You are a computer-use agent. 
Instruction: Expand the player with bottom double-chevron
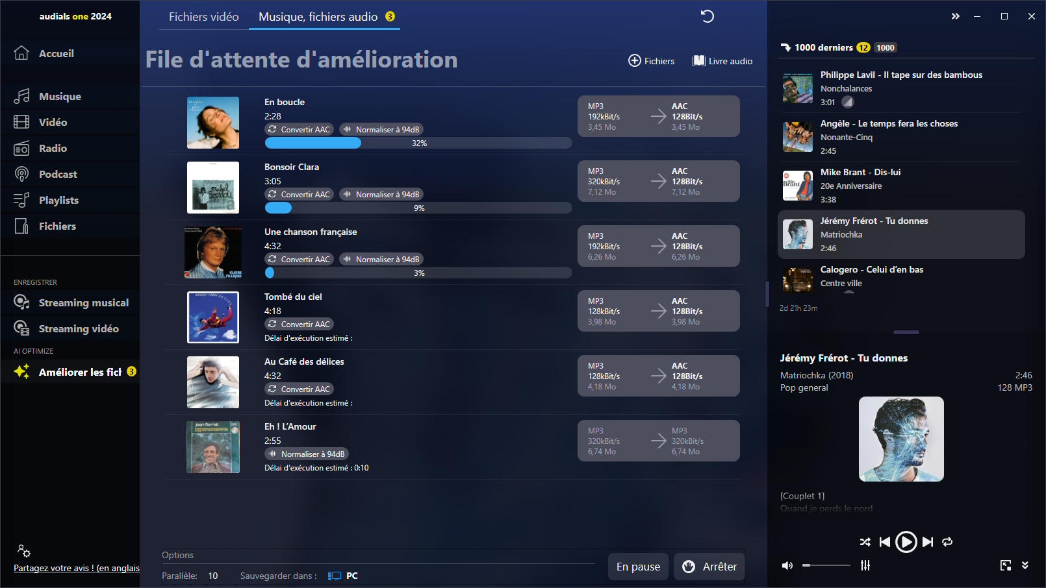click(1025, 565)
